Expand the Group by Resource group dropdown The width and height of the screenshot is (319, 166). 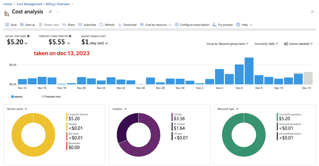(x=227, y=44)
